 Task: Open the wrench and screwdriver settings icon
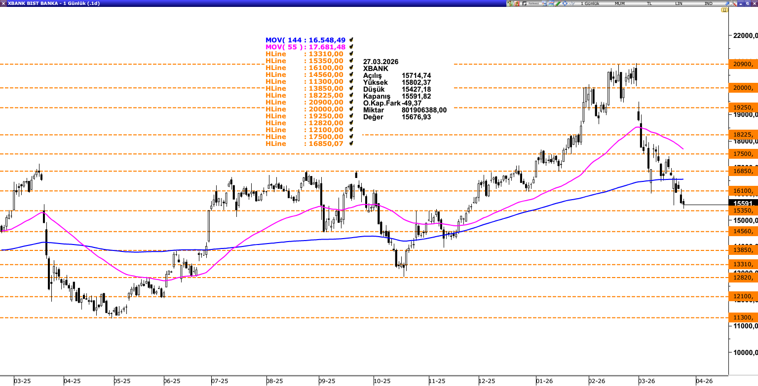(734, 3)
